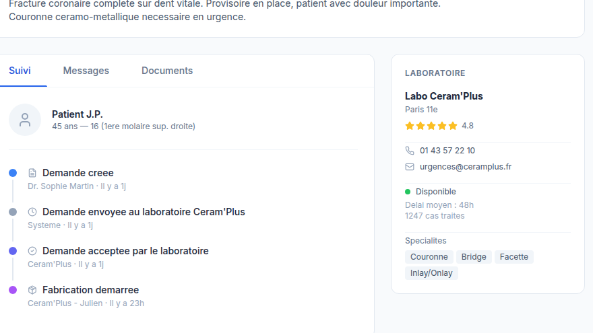Open the Documents tab
The width and height of the screenshot is (593, 333).
(x=167, y=71)
